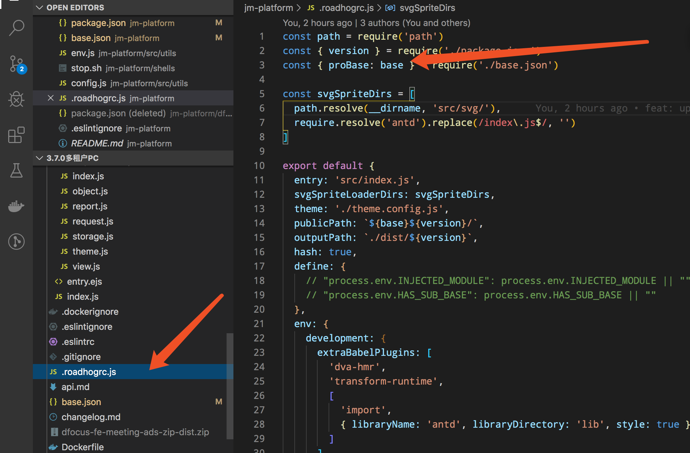690x453 pixels.
Task: Open the Run and Debug view
Action: point(16,100)
